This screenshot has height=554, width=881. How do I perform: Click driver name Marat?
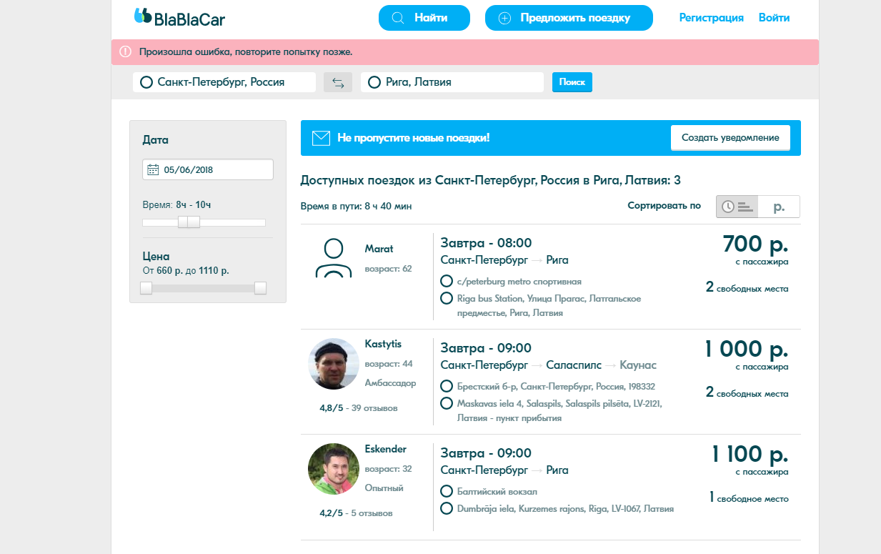379,249
